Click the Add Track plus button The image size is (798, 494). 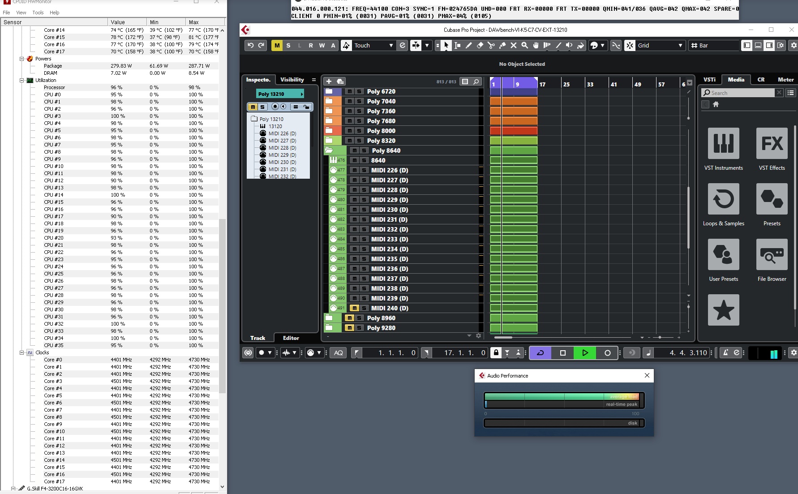click(x=329, y=82)
